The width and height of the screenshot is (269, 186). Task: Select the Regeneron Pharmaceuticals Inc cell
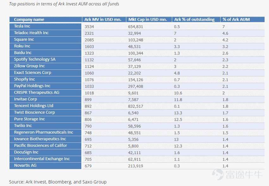coord(45,132)
